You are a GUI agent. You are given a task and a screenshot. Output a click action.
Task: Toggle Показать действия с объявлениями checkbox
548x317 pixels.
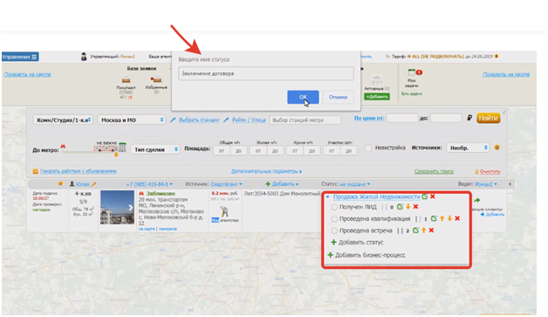click(x=36, y=171)
